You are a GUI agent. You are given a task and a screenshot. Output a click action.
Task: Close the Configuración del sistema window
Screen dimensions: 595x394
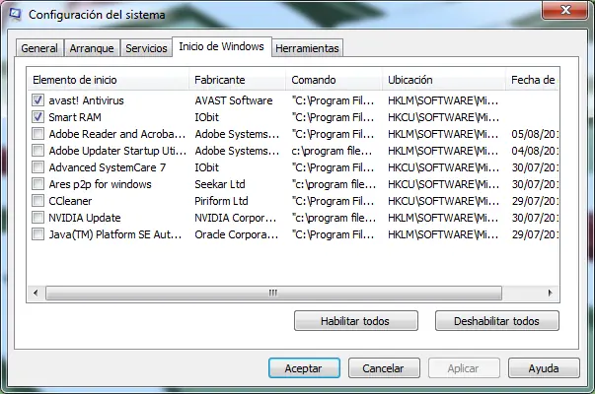pyautogui.click(x=565, y=10)
